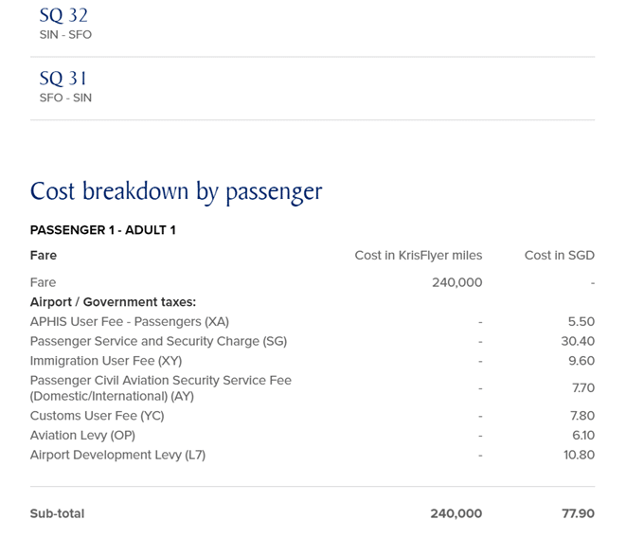The height and width of the screenshot is (538, 626).
Task: Click the Cost in KrisFlyer miles column header
Action: click(419, 255)
